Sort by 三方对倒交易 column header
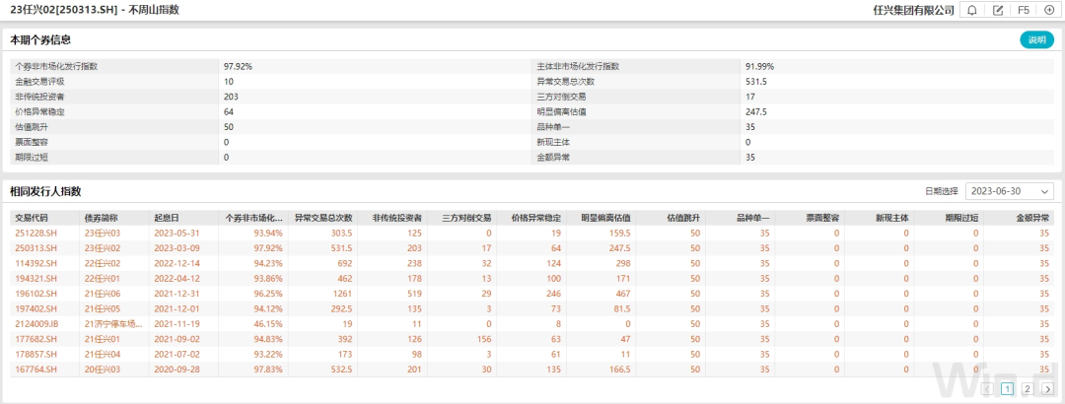 coord(465,218)
